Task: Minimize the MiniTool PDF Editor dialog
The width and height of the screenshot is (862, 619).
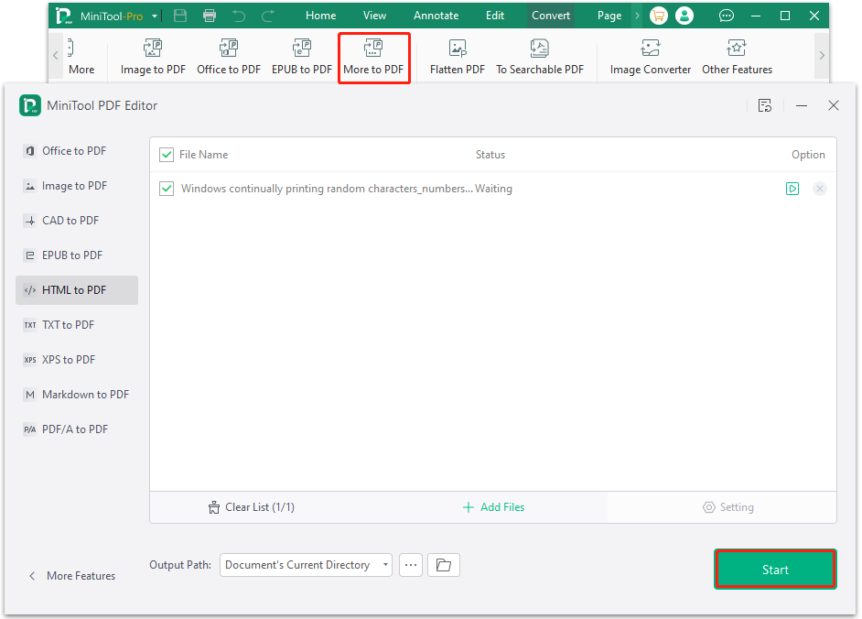Action: (x=802, y=105)
